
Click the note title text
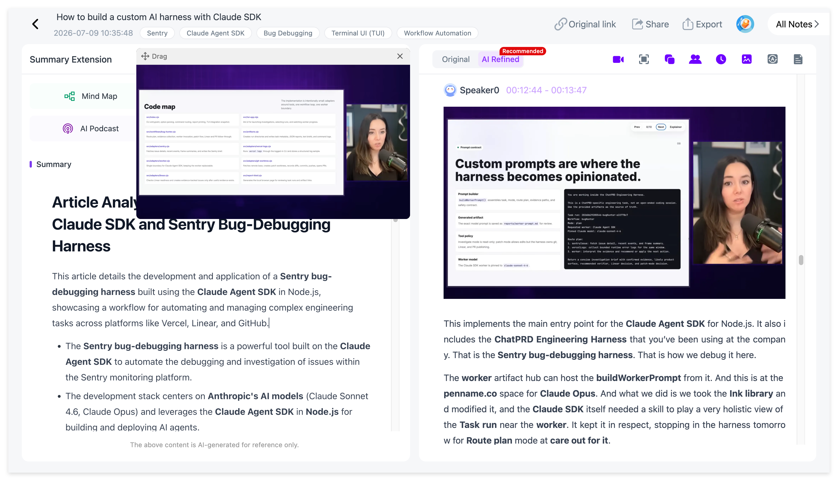click(x=159, y=17)
